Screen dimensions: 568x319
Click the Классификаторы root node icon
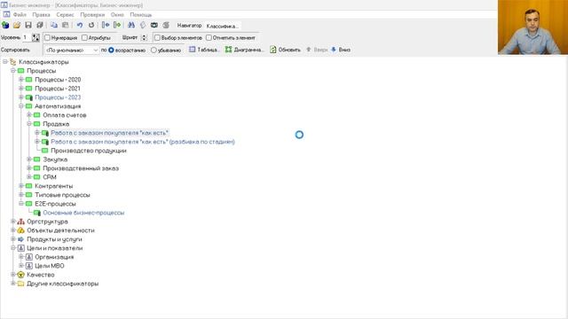[x=13, y=62]
